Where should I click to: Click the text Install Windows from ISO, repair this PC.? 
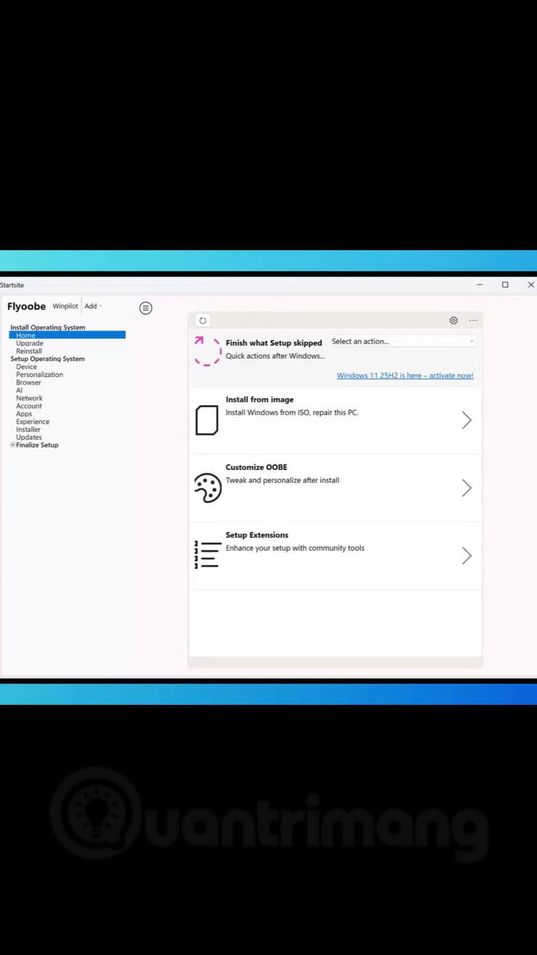tap(292, 412)
